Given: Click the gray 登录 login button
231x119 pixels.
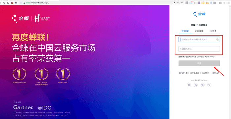Looking at the screenshot, I should [199, 63].
